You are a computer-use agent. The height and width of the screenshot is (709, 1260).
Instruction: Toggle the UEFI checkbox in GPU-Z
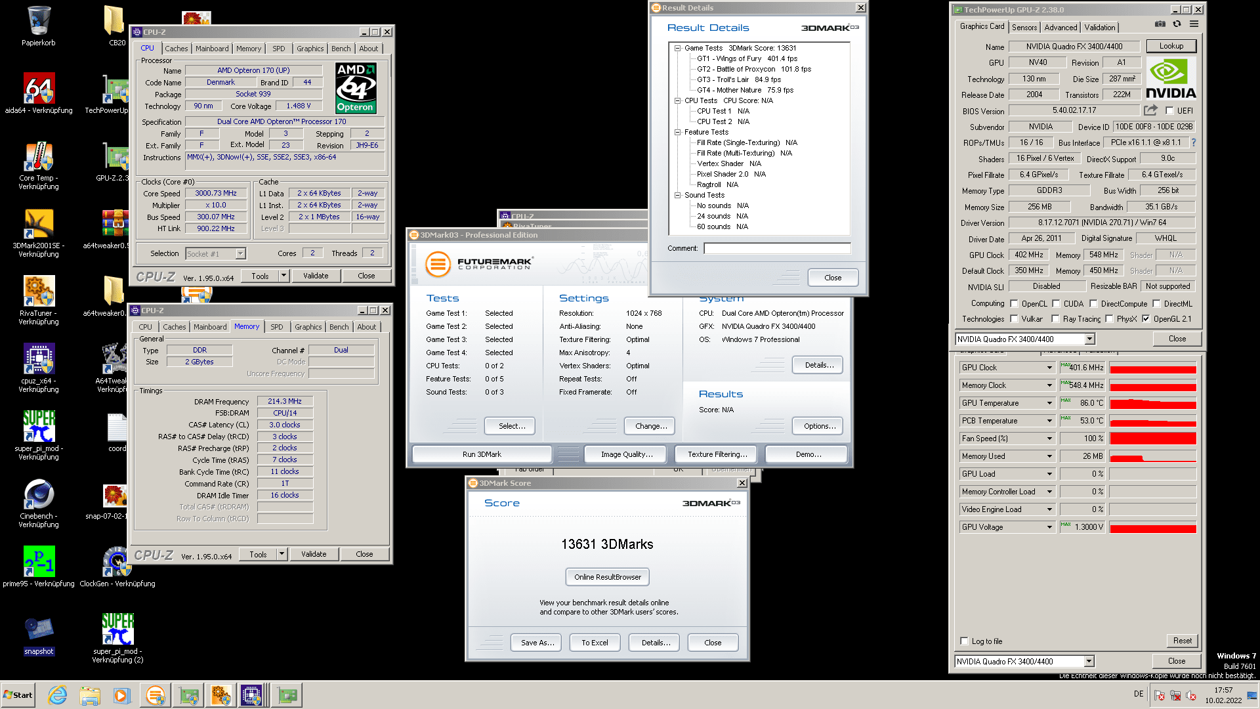[x=1169, y=111]
